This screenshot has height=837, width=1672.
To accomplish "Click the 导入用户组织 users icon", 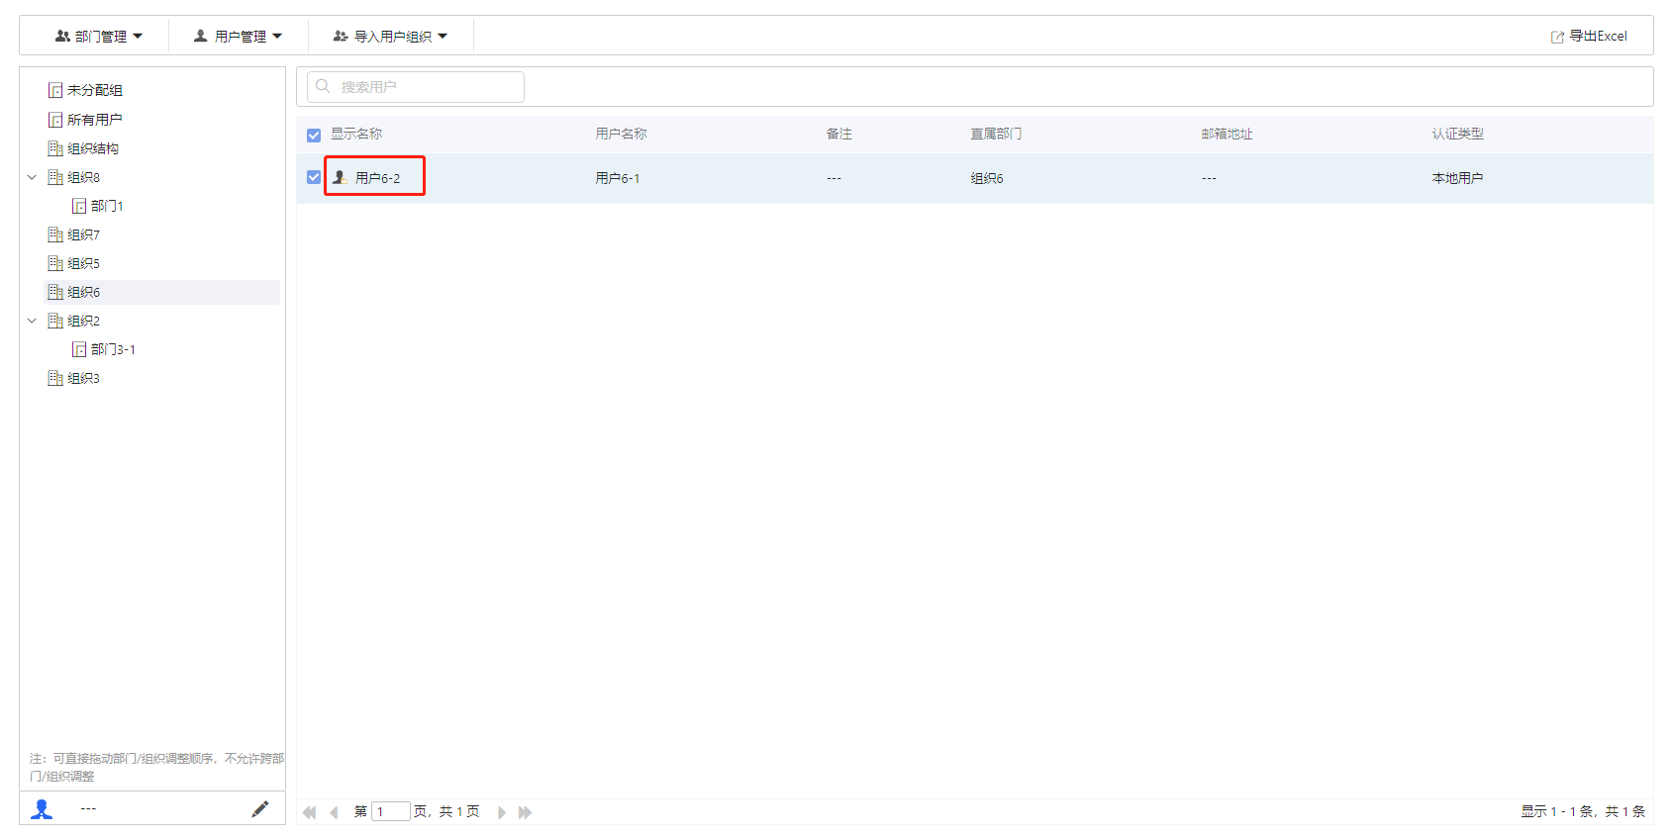I will tap(341, 36).
